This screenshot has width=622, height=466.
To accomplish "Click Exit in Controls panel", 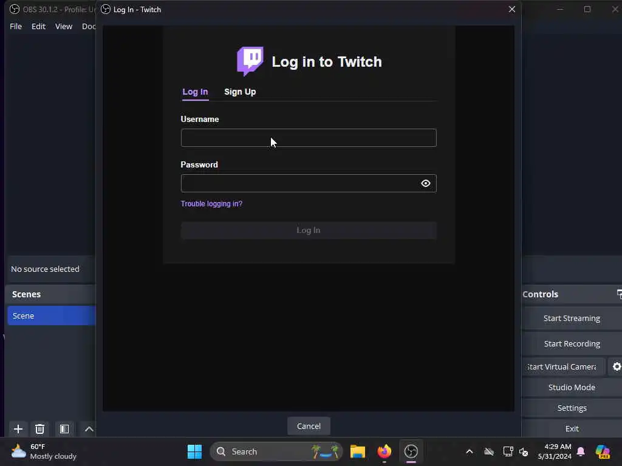I will pyautogui.click(x=572, y=428).
